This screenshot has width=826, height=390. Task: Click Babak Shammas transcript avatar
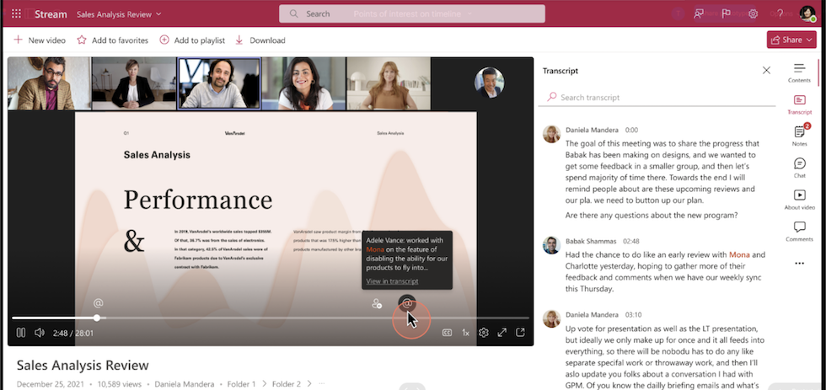pos(551,245)
